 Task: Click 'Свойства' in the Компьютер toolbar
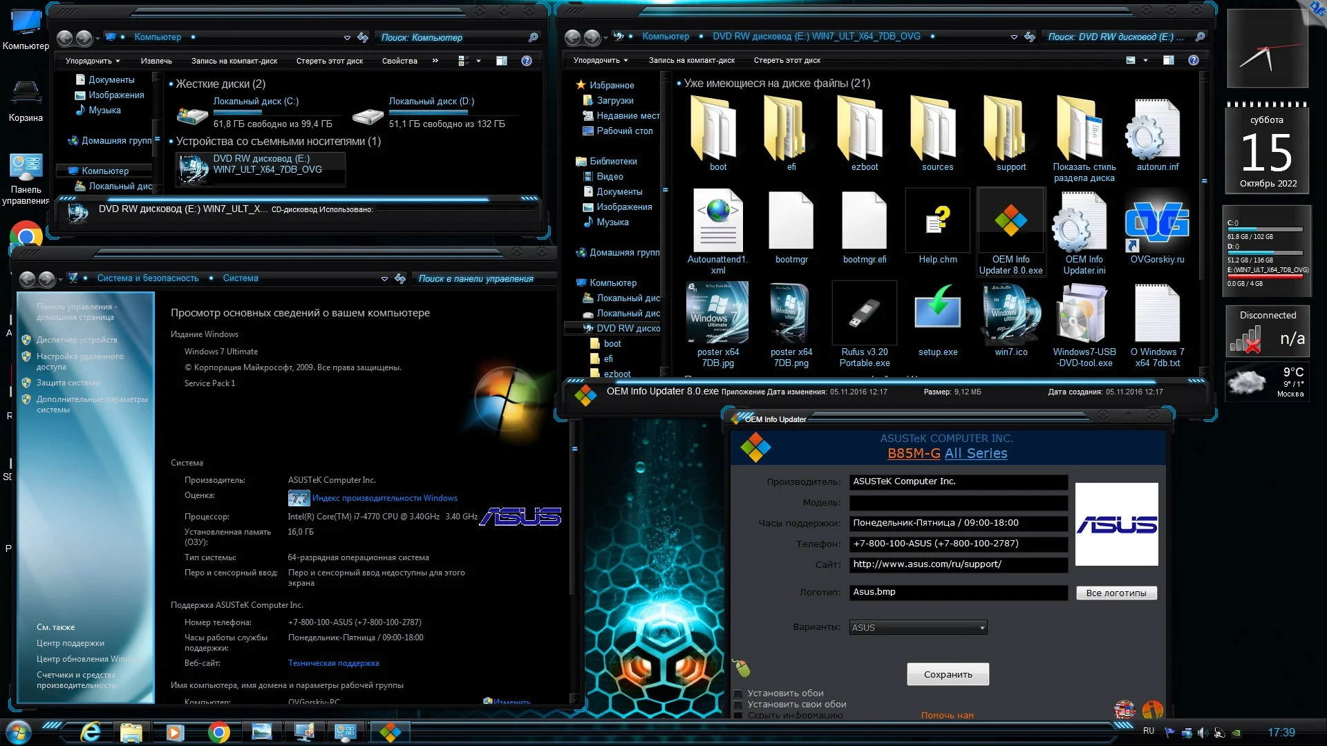coord(399,61)
